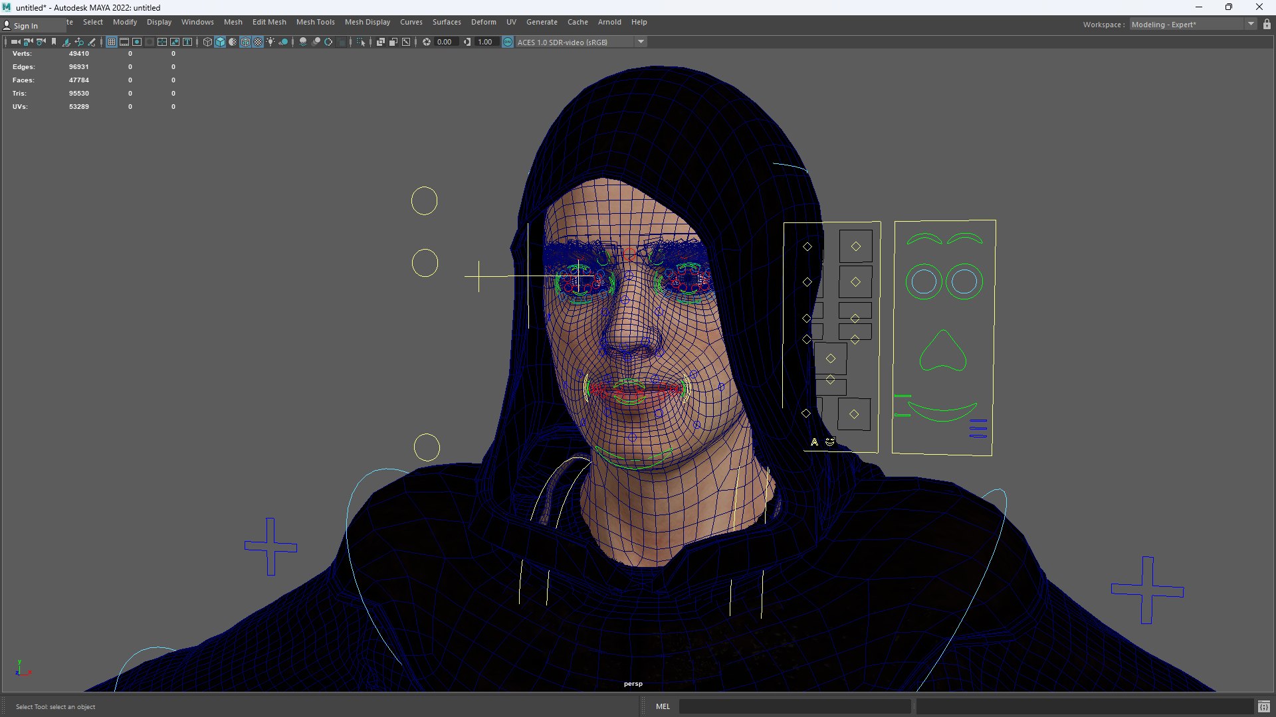This screenshot has width=1276, height=717.
Task: Click the Isolate Select icon
Action: tap(361, 42)
